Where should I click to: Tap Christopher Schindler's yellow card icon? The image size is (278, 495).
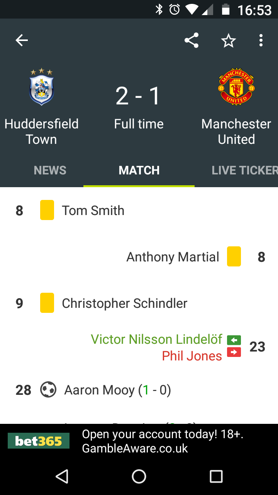47,303
